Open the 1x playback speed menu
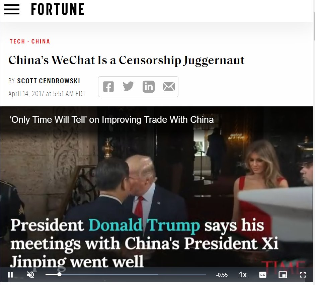 [243, 275]
